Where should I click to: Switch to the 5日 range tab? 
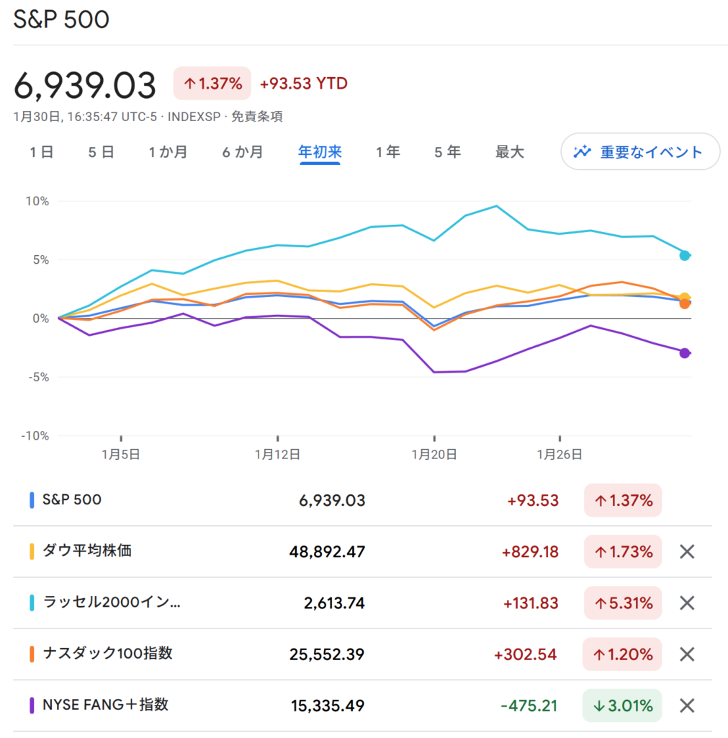click(102, 152)
